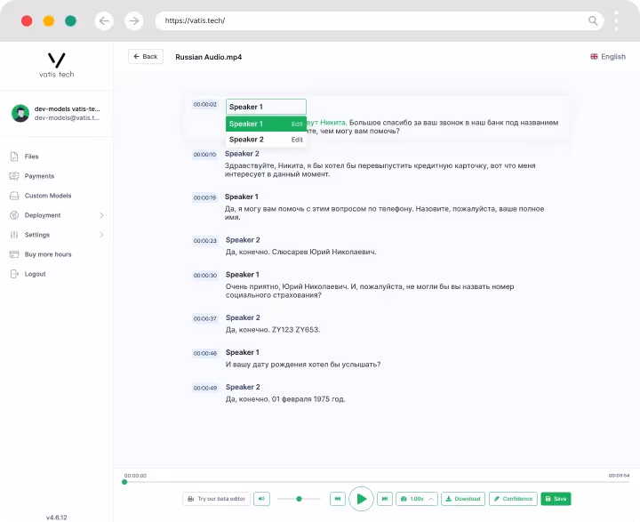The height and width of the screenshot is (522, 640).
Task: Open Files in the sidebar
Action: [31, 157]
